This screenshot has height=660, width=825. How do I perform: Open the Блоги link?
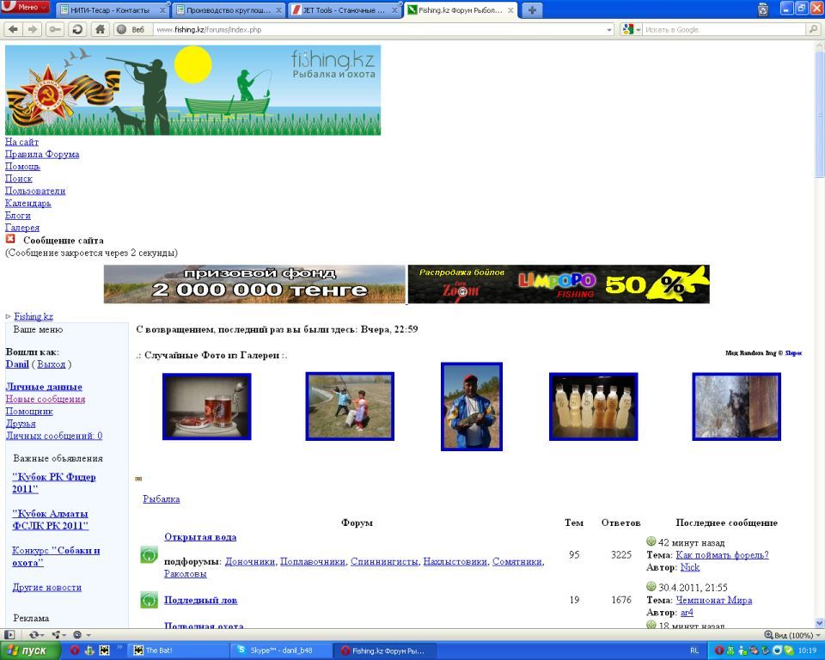[18, 215]
